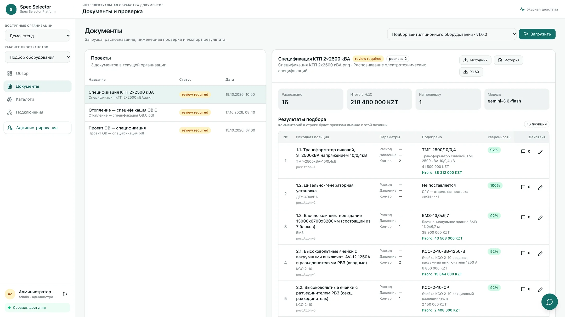Open the Подбор оборудования workspace dropdown
This screenshot has width=565, height=317.
tap(38, 57)
